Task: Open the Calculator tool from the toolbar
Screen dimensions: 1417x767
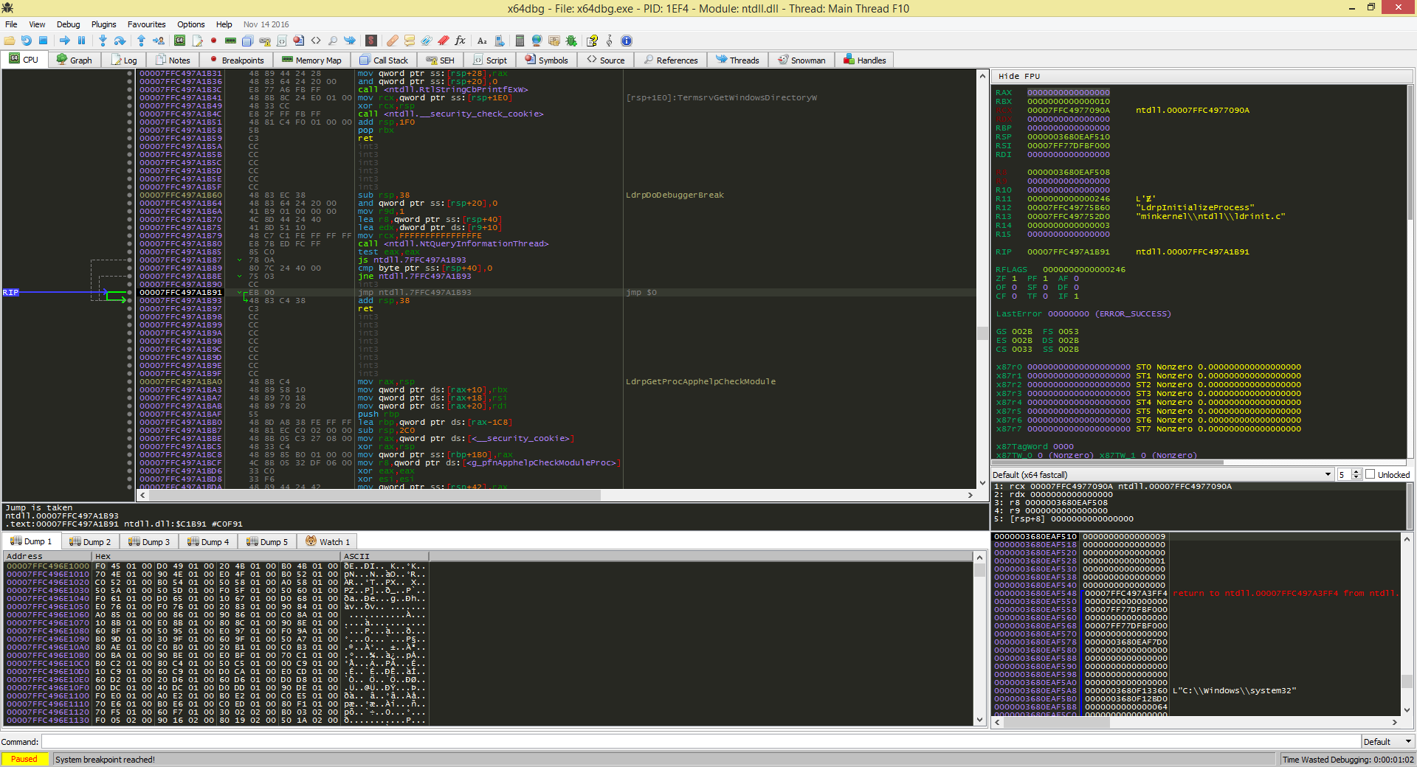Action: pos(520,41)
